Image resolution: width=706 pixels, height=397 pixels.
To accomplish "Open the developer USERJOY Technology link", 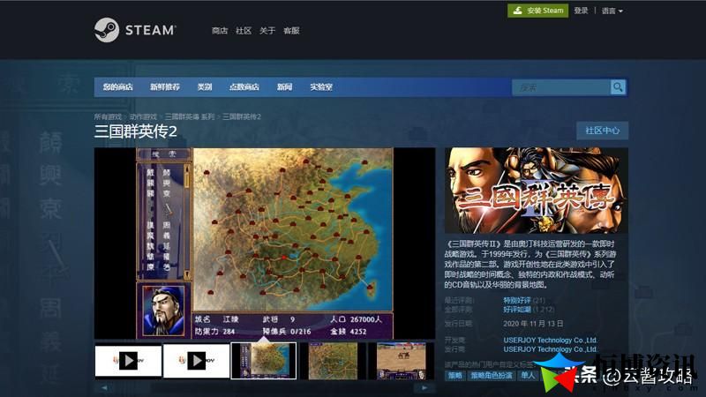I will click(x=550, y=341).
